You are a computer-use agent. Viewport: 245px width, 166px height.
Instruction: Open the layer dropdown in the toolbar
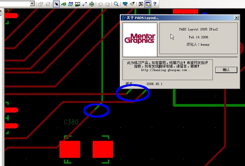32,4
